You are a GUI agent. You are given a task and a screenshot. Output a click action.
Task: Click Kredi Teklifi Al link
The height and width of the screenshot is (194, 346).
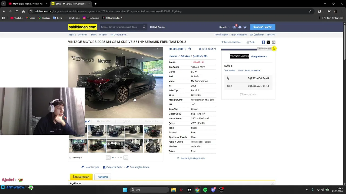coord(207,49)
